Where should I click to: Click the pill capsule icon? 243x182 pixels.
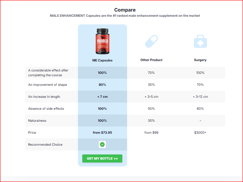click(151, 42)
